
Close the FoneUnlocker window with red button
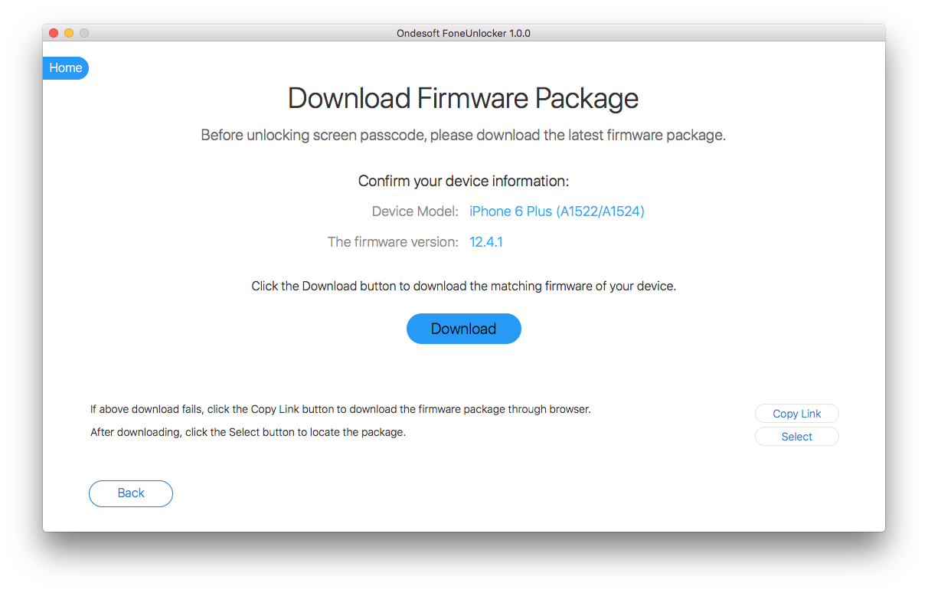point(54,33)
